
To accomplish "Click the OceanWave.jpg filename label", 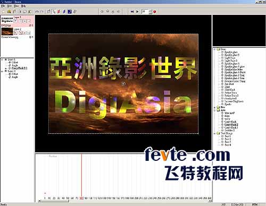I will (x=10, y=37).
